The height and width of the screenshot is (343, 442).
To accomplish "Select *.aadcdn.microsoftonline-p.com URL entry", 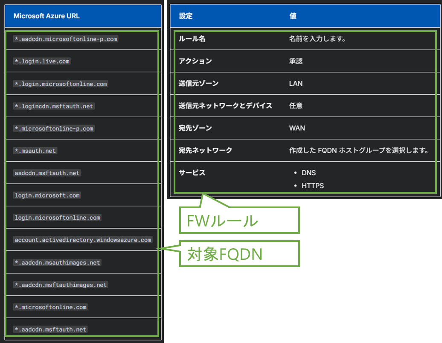I will point(66,39).
